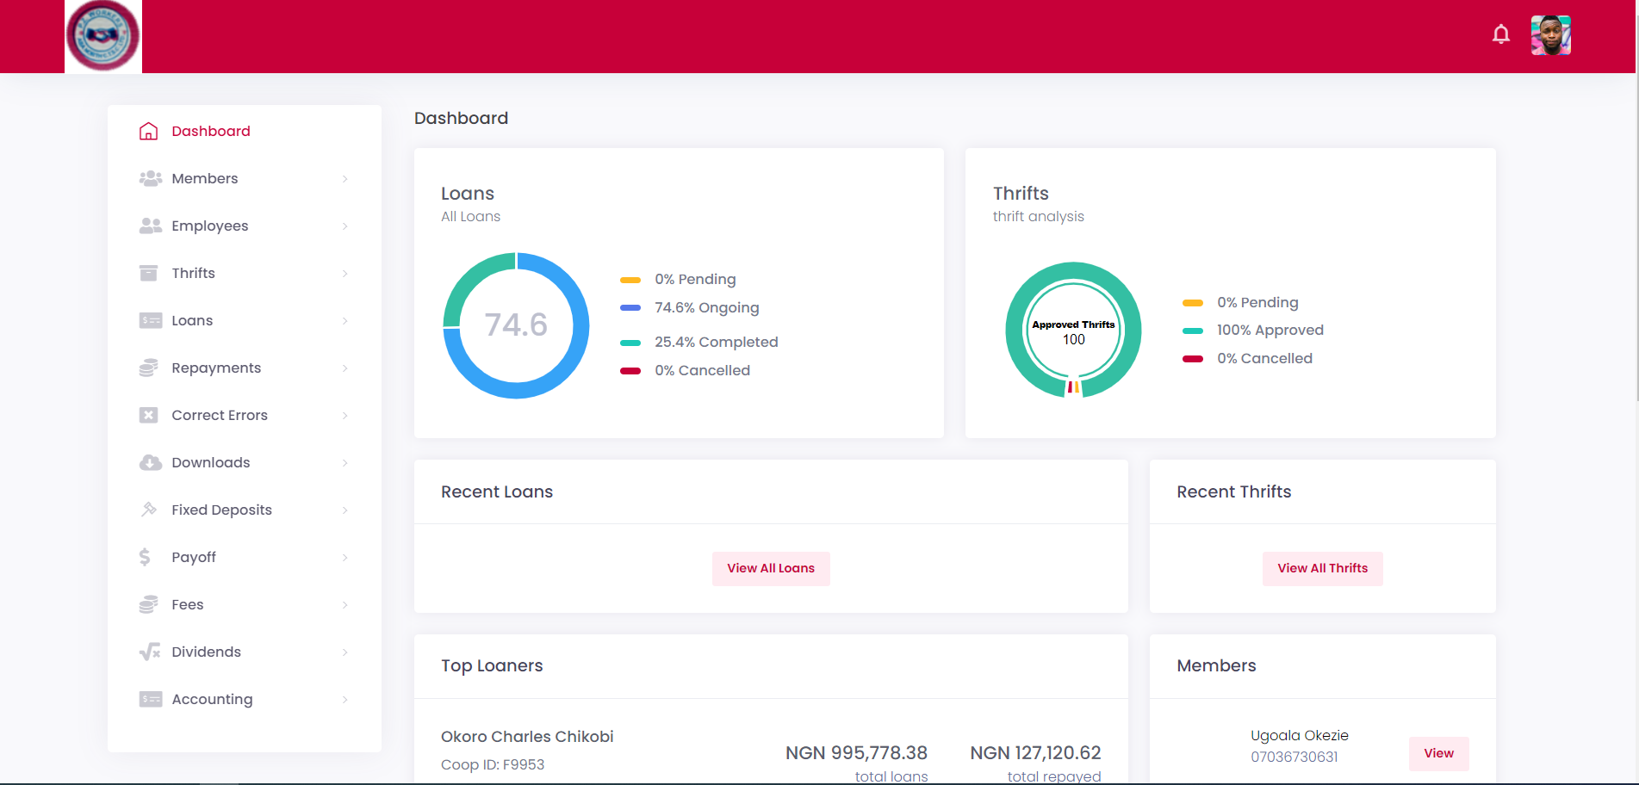Image resolution: width=1639 pixels, height=785 pixels.
Task: Click the Downloads cloud icon
Action: point(151,462)
